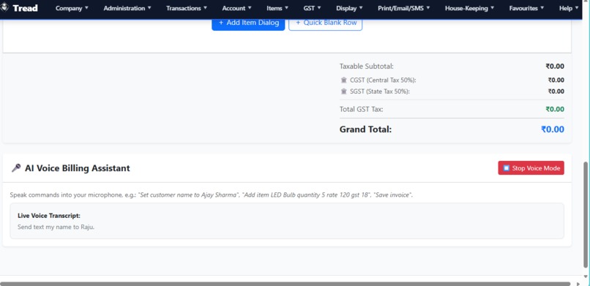Viewport: 590px width, 286px height.
Task: Expand the Print/Email/SMS dropdown arrow
Action: pyautogui.click(x=428, y=7)
